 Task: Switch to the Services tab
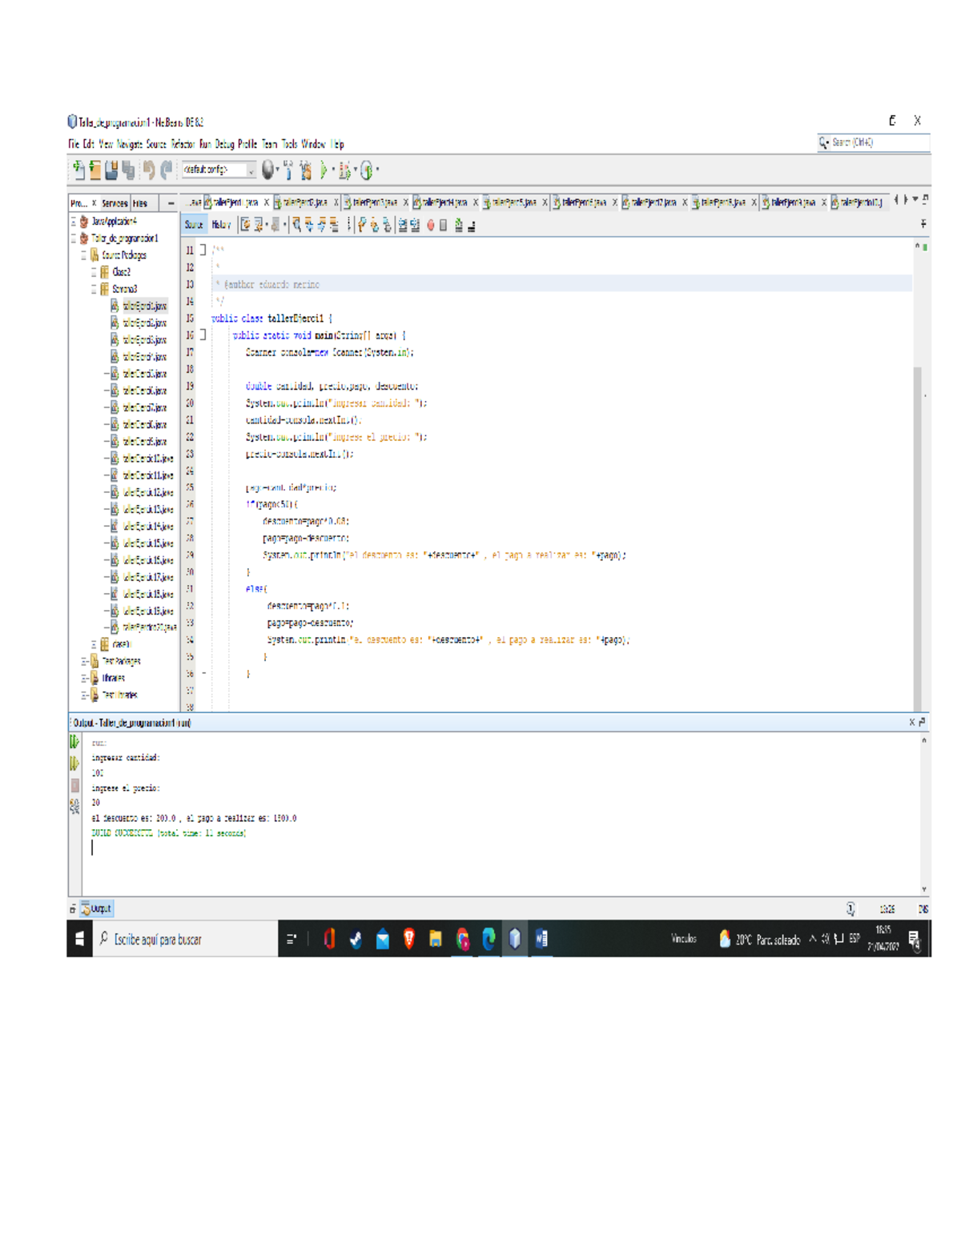[x=115, y=203]
